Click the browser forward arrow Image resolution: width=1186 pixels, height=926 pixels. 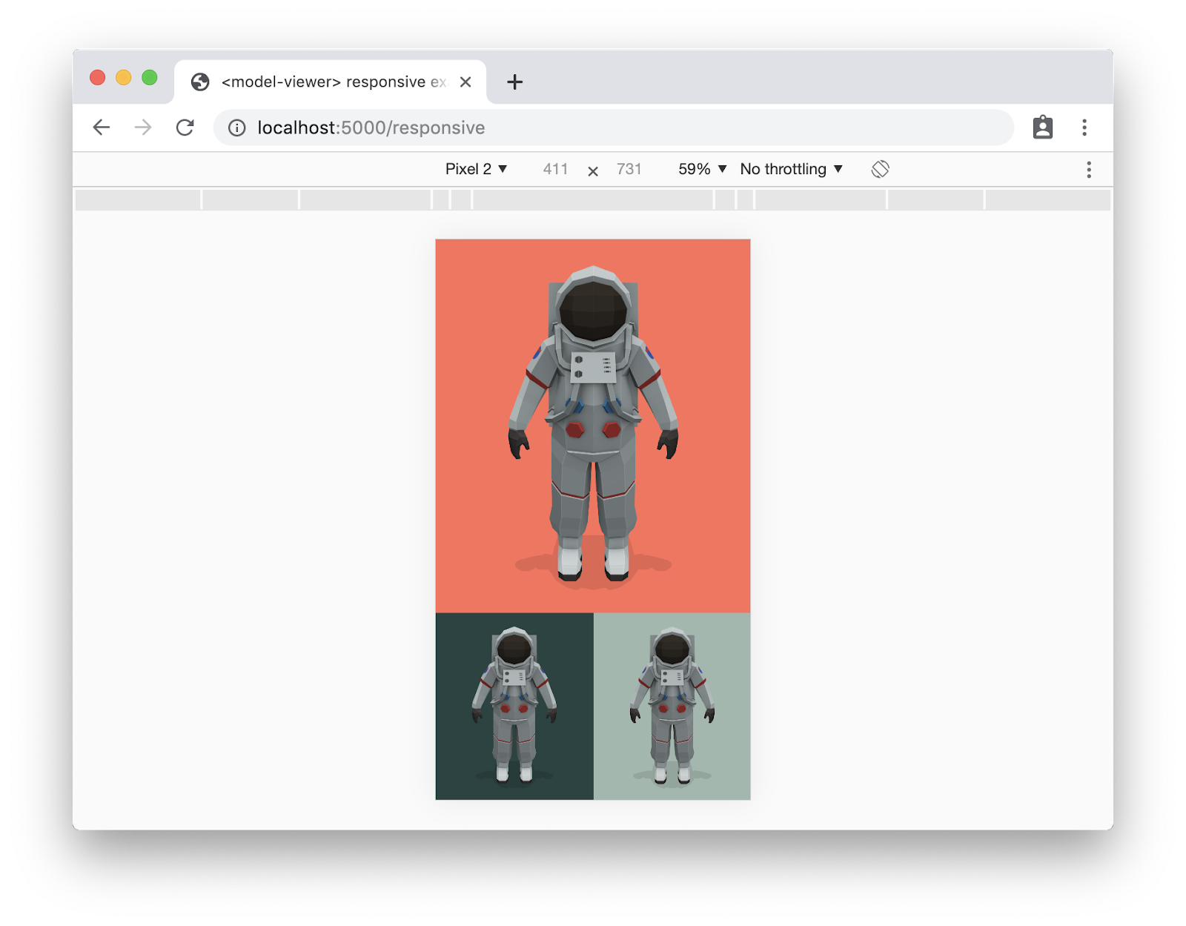tap(143, 128)
